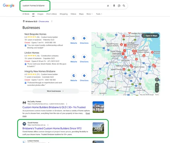Start voice search with the microphone icon
Image resolution: width=170 pixels, height=143 pixels.
pos(114,6)
